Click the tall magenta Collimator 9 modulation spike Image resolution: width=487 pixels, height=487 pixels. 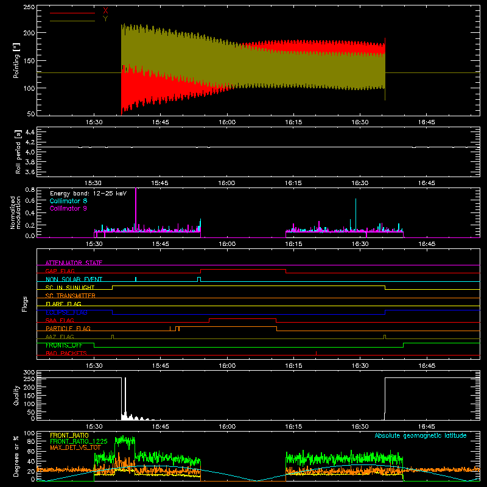coord(136,209)
